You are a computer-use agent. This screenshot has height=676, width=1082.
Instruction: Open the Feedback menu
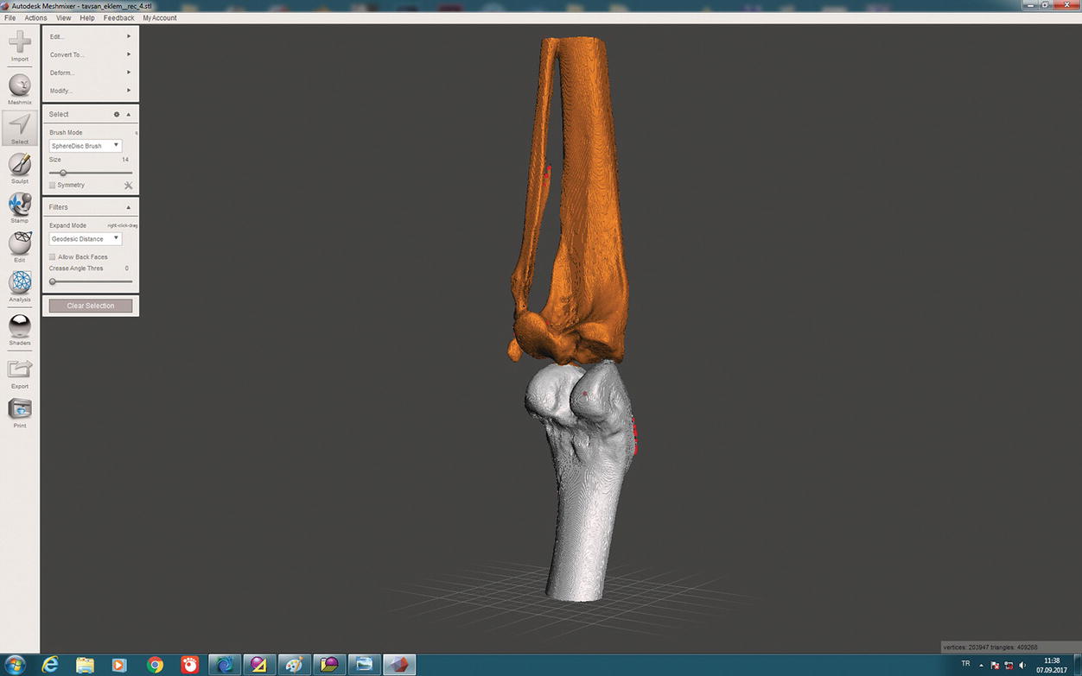(x=119, y=17)
